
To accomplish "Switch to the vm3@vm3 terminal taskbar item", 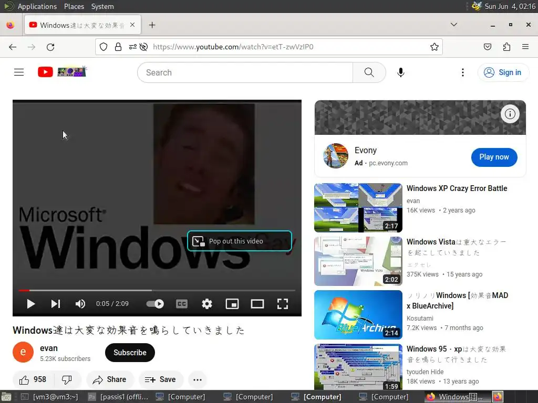I will pyautogui.click(x=50, y=397).
